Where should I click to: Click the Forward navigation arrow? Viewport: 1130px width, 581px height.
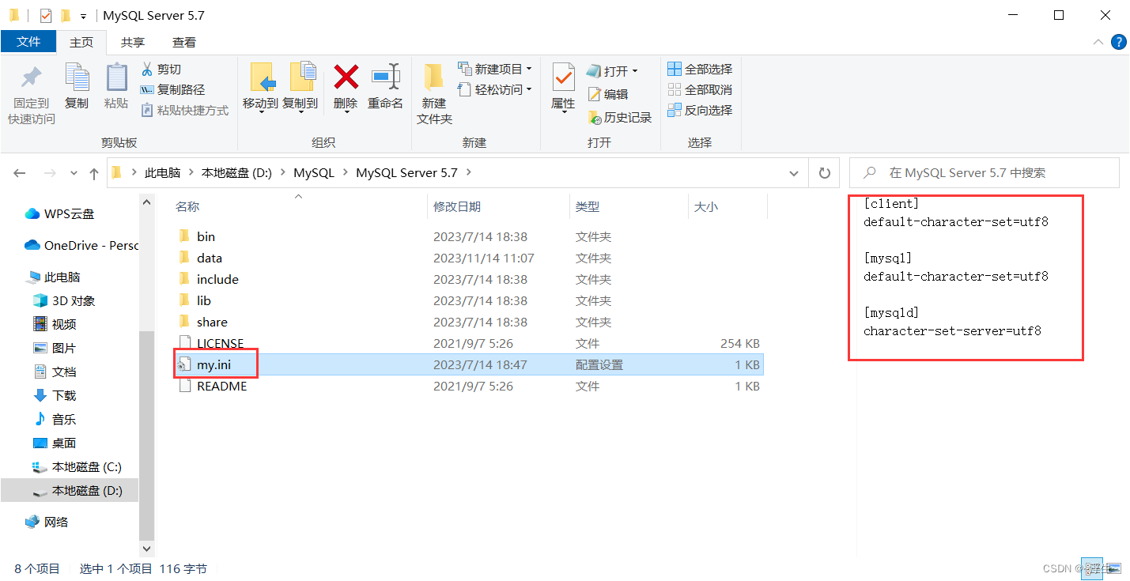point(49,173)
